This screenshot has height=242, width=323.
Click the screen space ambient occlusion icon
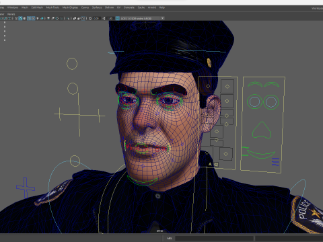[x=48, y=18]
